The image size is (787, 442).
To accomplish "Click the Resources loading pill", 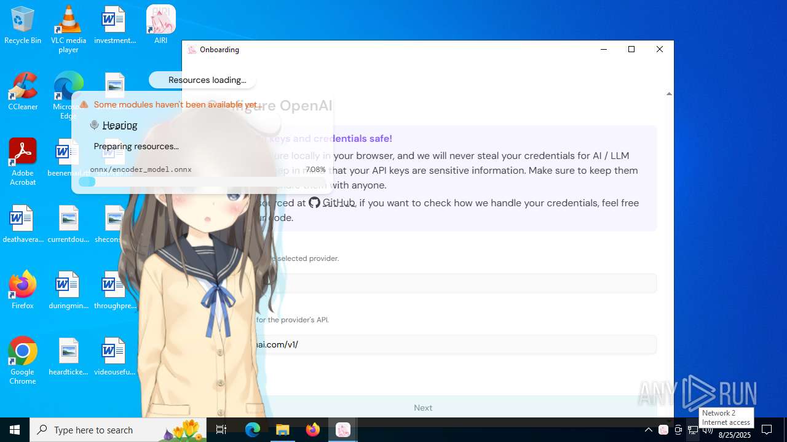I will 202,80.
